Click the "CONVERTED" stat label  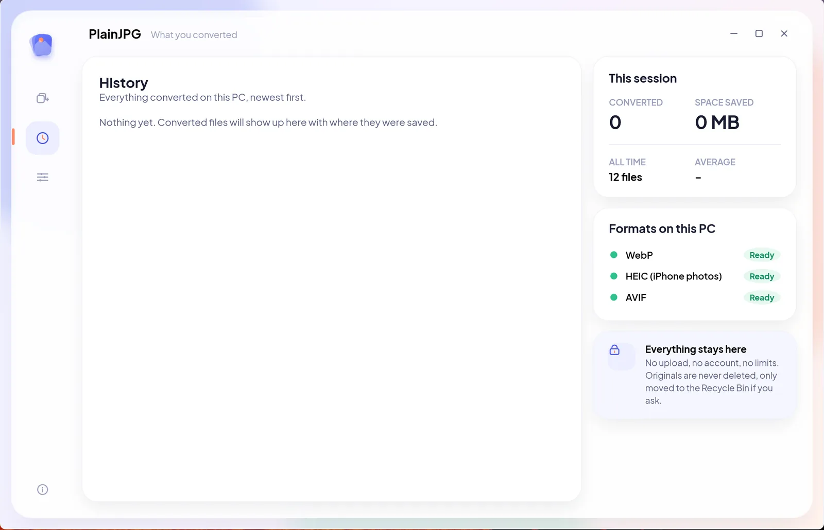coord(636,102)
